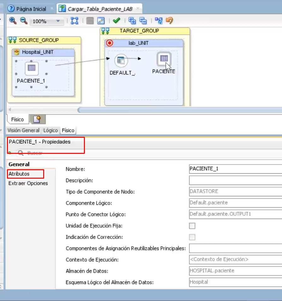282x301 pixels.
Task: Click the Nombre field containing PACIENTE_1
Action: (x=235, y=169)
